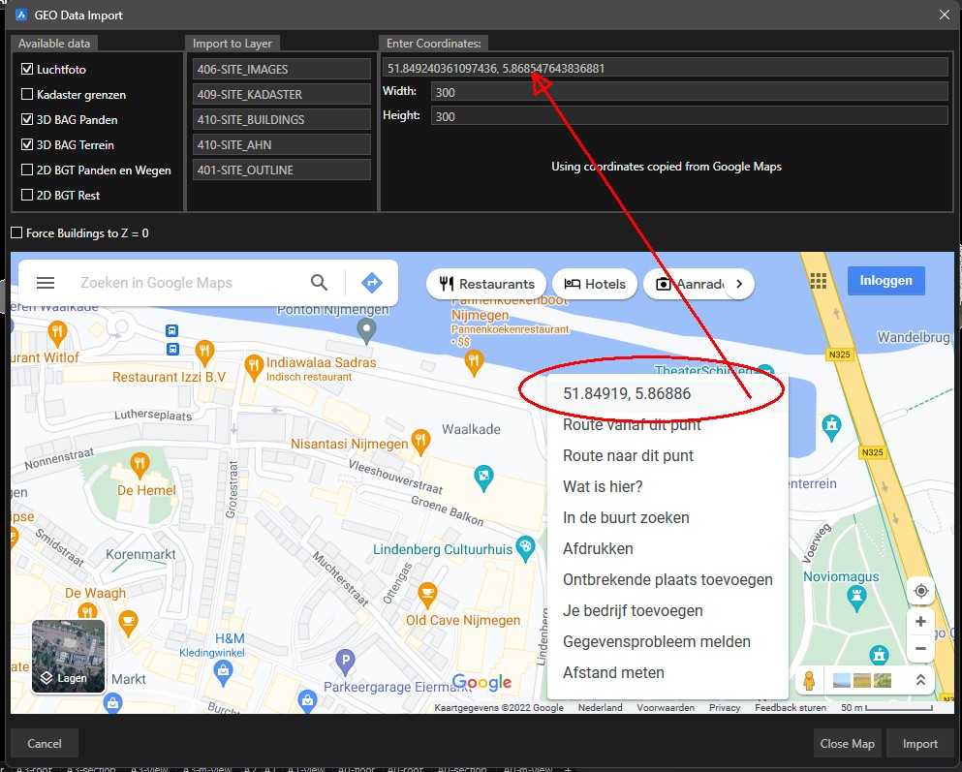962x772 pixels.
Task: Click the Width input field
Action: [x=689, y=92]
